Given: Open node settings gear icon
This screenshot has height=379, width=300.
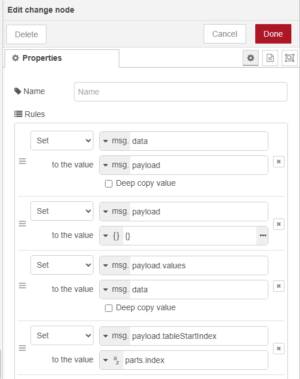Looking at the screenshot, I should [x=251, y=58].
